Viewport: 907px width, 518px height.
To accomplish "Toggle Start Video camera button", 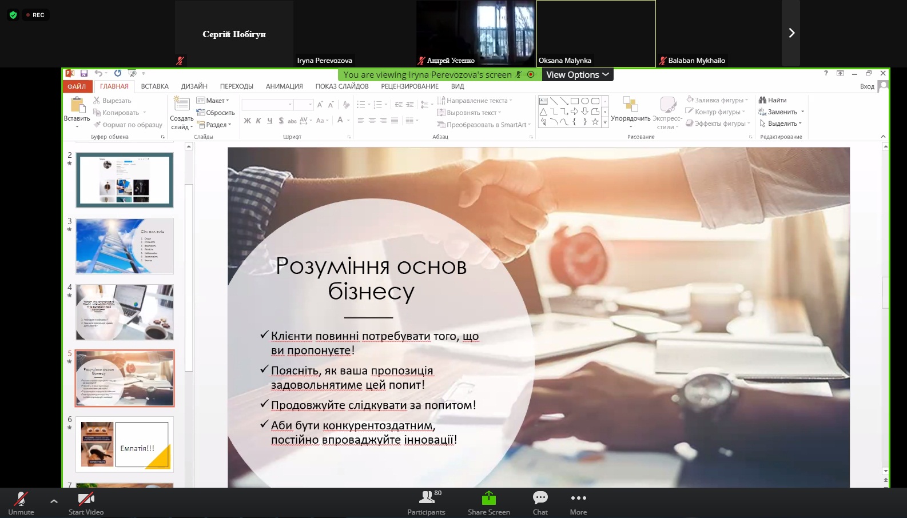I will [86, 499].
